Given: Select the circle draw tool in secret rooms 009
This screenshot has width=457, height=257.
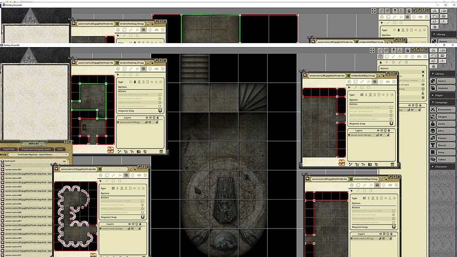Looking at the screenshot, I should 137,75.
